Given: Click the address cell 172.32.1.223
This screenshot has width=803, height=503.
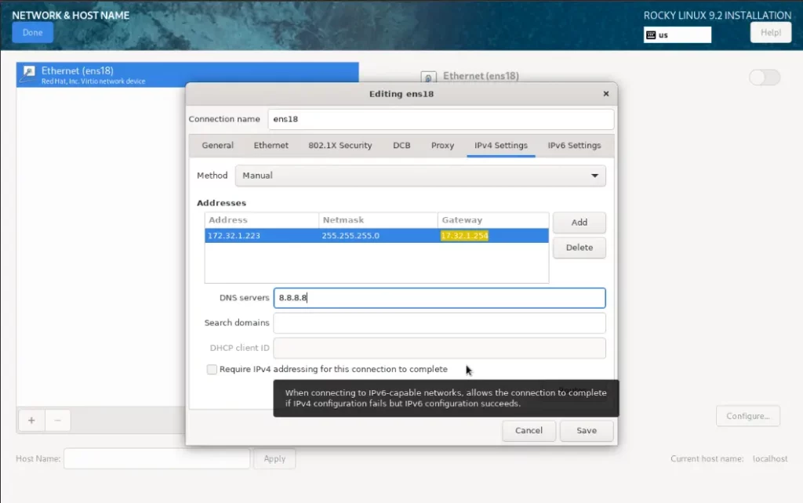Looking at the screenshot, I should (261, 235).
